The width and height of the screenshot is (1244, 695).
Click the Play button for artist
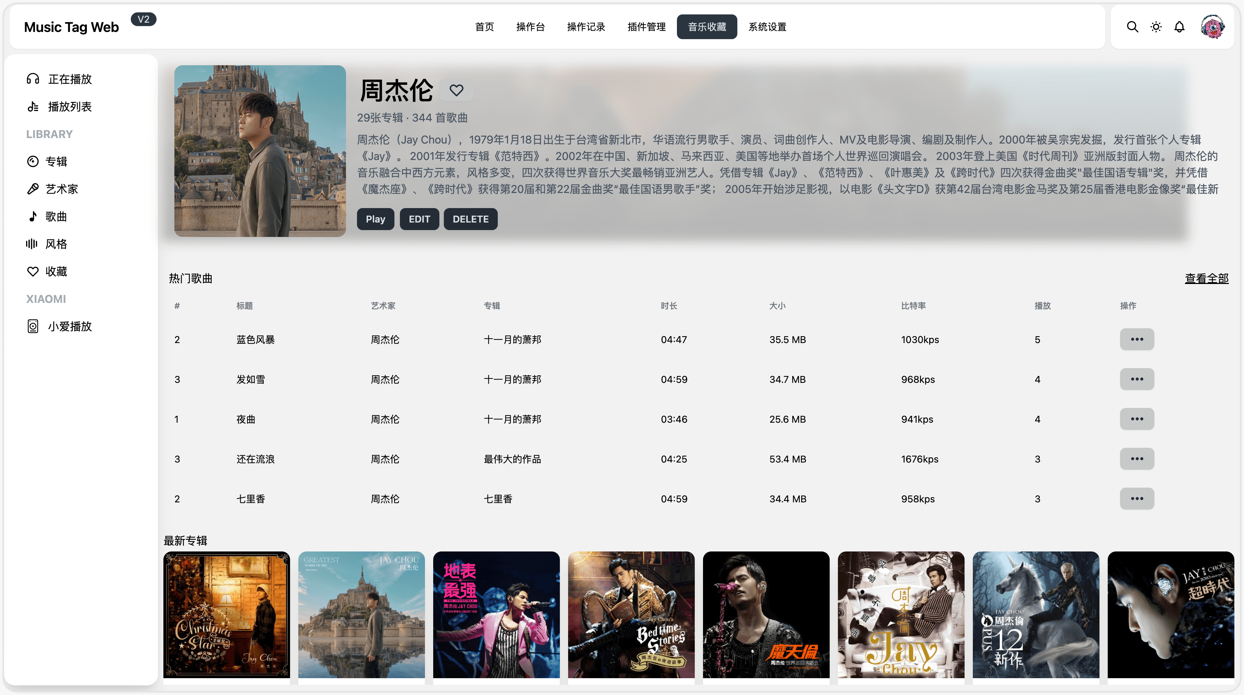pyautogui.click(x=375, y=219)
